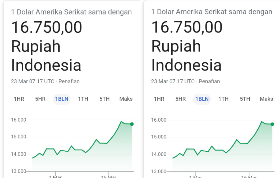Click green endpoint dot on right chart
279x178 pixels.
(272, 124)
